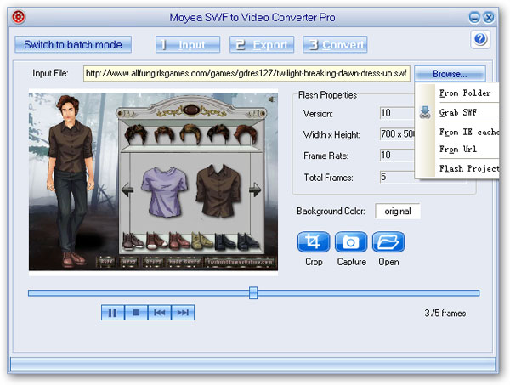Select Flash Project menu entry
The width and height of the screenshot is (510, 385).
tap(468, 168)
